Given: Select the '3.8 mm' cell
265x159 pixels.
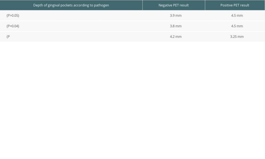Looking at the screenshot, I should [x=176, y=26].
